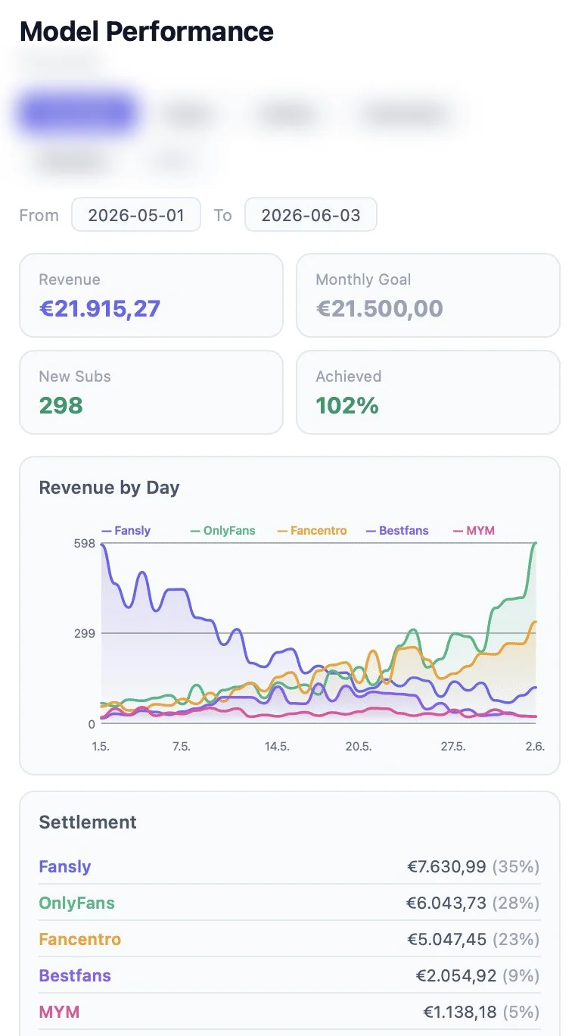Click the New Subs label

75,376
